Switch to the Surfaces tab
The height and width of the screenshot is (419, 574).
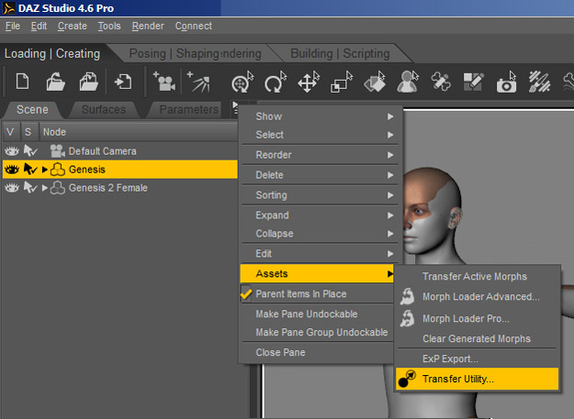(104, 110)
